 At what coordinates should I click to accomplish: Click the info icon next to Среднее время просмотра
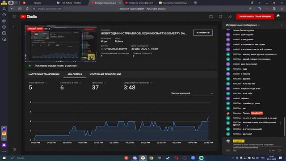pyautogui.click(x=151, y=83)
